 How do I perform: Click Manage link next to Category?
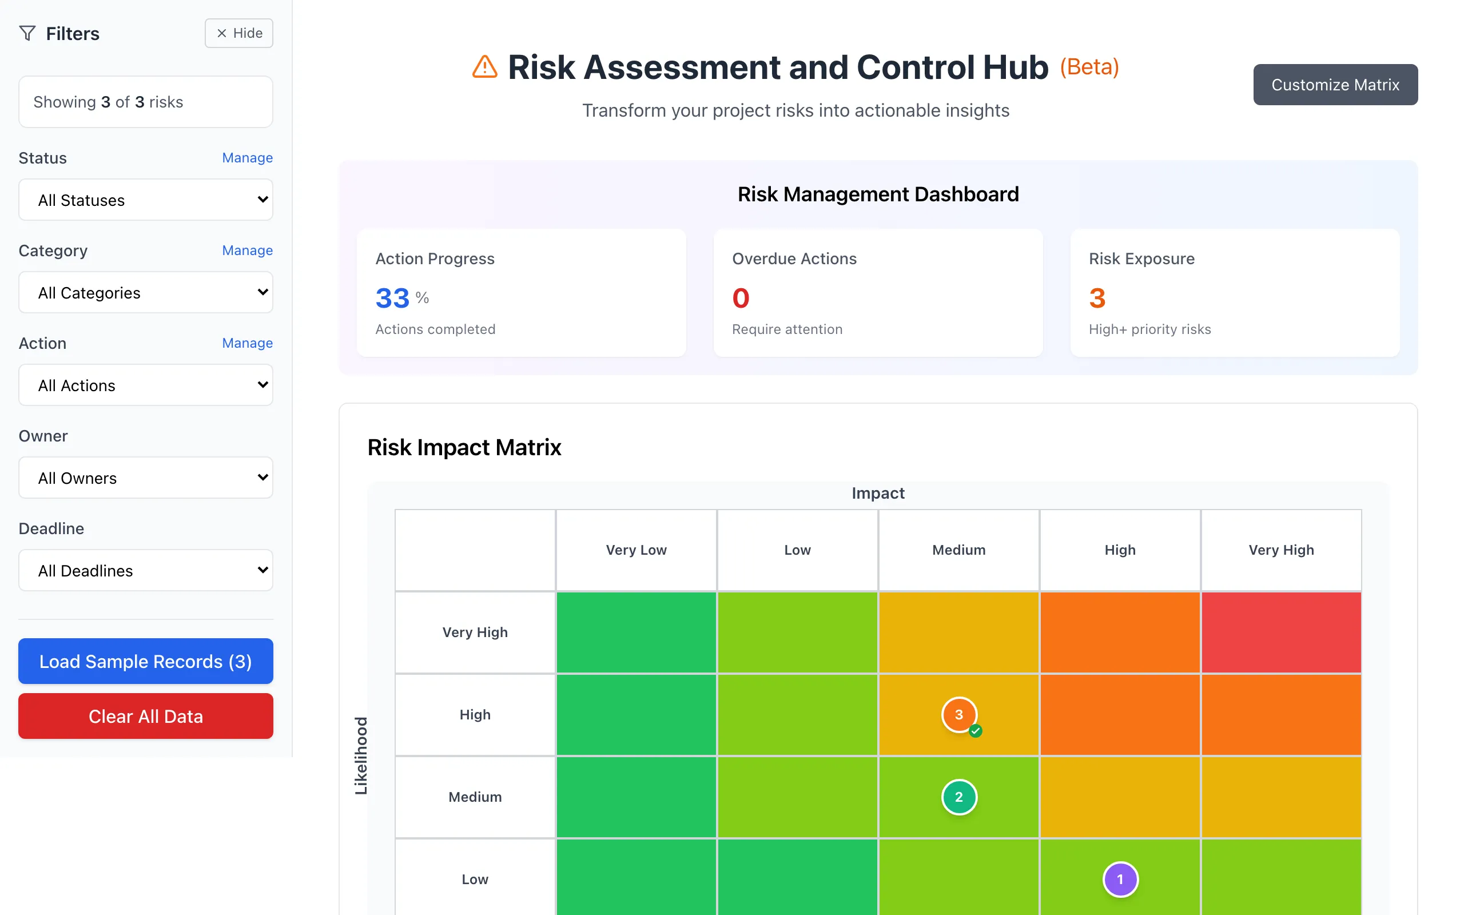click(248, 250)
